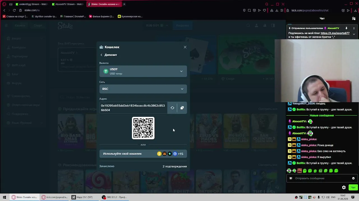This screenshot has width=359, height=201.
Task: Click the Новые сообщения divider label
Action: tap(322, 116)
